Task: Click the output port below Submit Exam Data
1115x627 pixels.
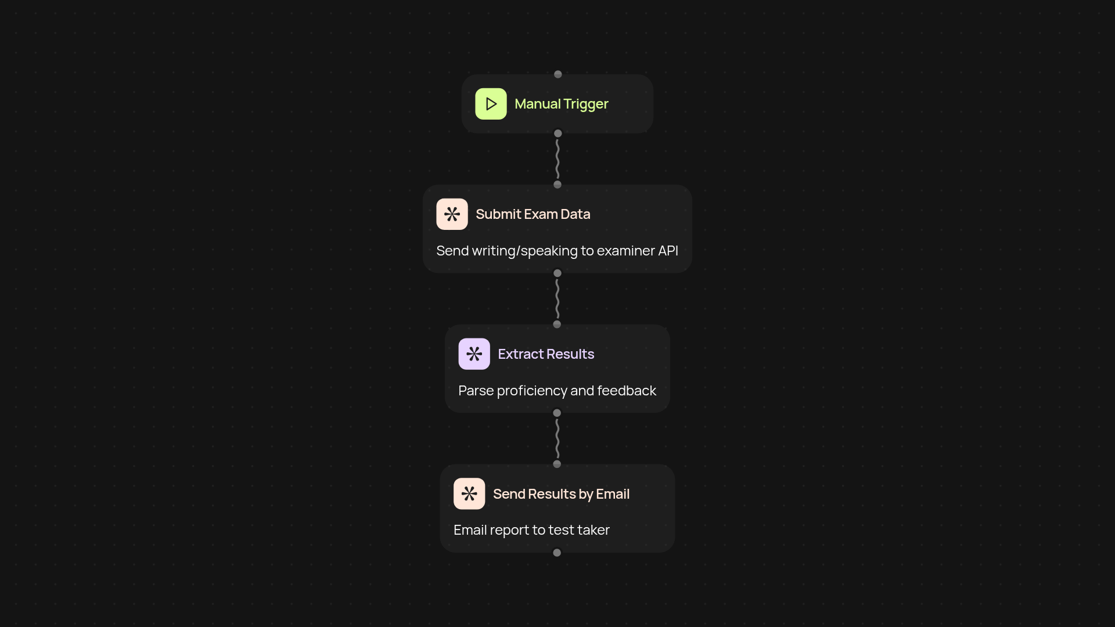Action: click(x=557, y=273)
